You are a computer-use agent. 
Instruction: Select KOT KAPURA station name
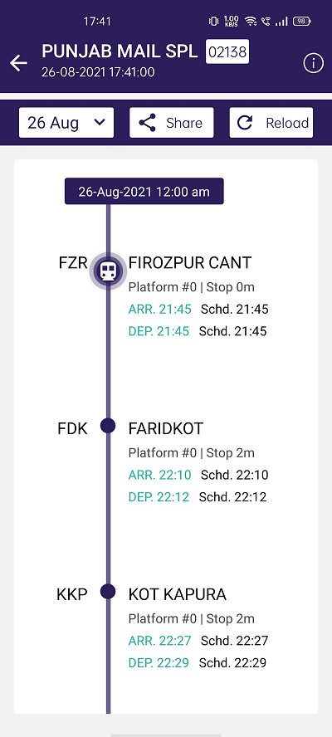tap(178, 594)
